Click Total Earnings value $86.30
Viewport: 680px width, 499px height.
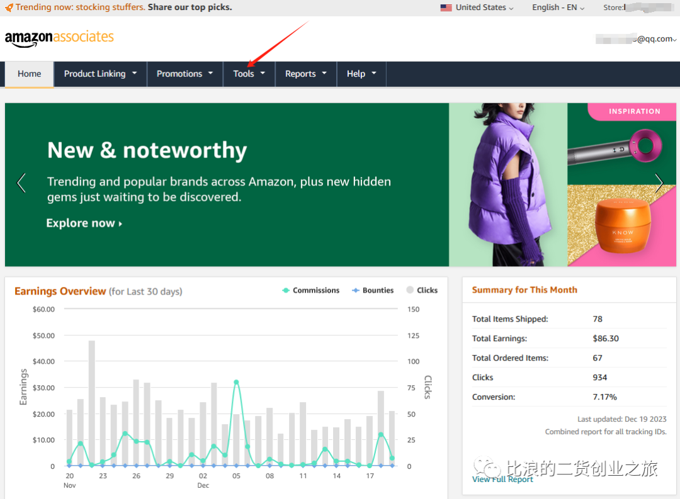click(606, 339)
